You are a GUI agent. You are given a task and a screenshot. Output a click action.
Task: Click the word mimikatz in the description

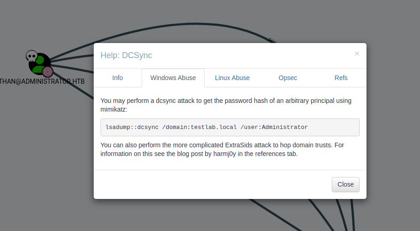(115, 110)
